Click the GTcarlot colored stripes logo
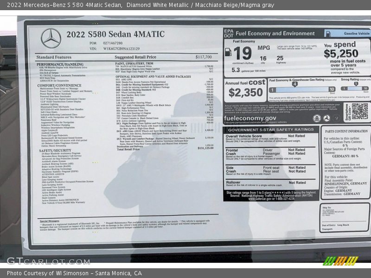371x278 pixels. 341,261
